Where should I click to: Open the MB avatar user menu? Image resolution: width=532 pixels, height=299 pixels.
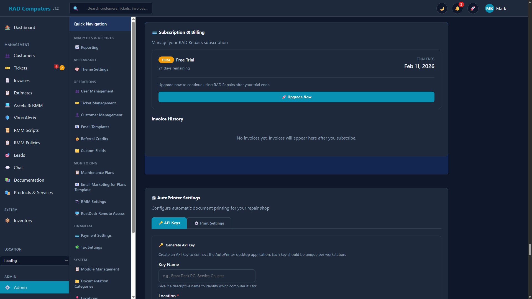[489, 8]
